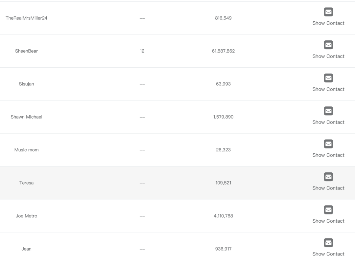Show Contact for TheRealMrsMiller24
355x265 pixels.
pos(328,23)
